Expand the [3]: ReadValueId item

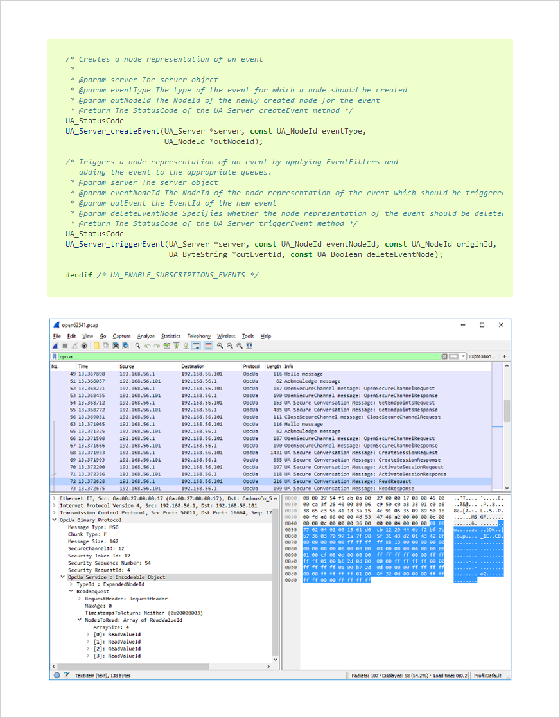(x=88, y=656)
